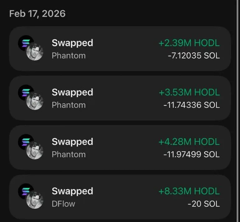Click the DFlow provider label
Viewport: 240px width, 222px height.
tap(63, 204)
